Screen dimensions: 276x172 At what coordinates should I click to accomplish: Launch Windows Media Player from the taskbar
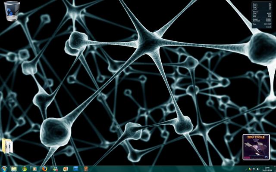pos(34,169)
